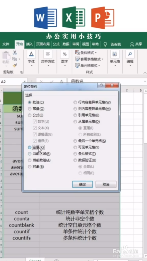Click the Tell me lightbulb icon
147x261 pixels.
(x=105, y=44)
